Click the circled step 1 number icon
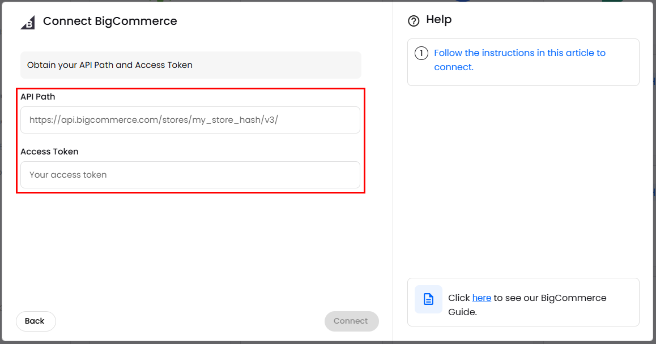Screen dimensions: 656x344 (x=421, y=54)
